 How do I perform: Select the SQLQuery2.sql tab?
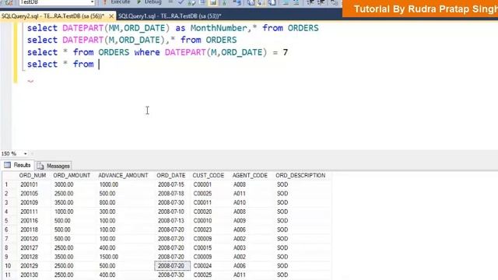point(53,16)
